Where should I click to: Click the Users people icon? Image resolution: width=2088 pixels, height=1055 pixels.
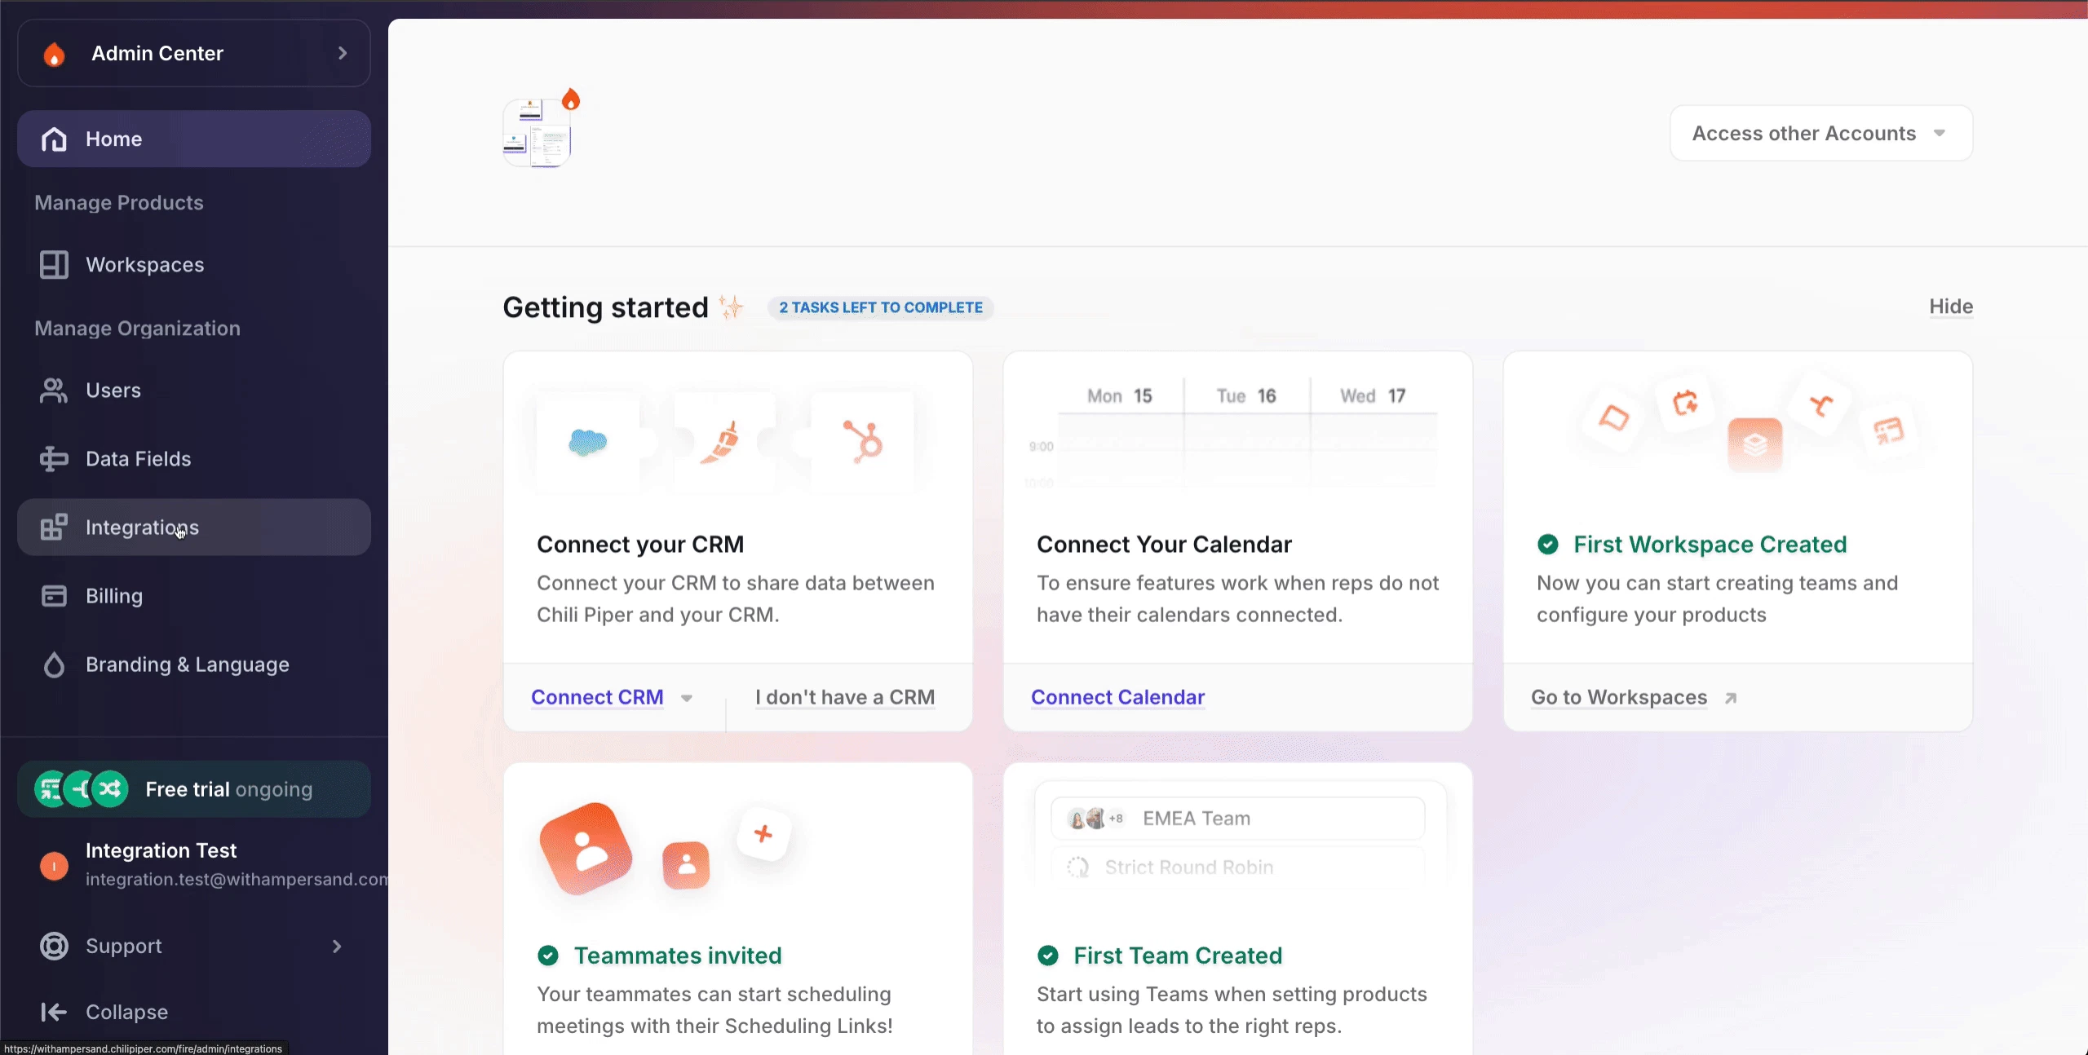54,391
